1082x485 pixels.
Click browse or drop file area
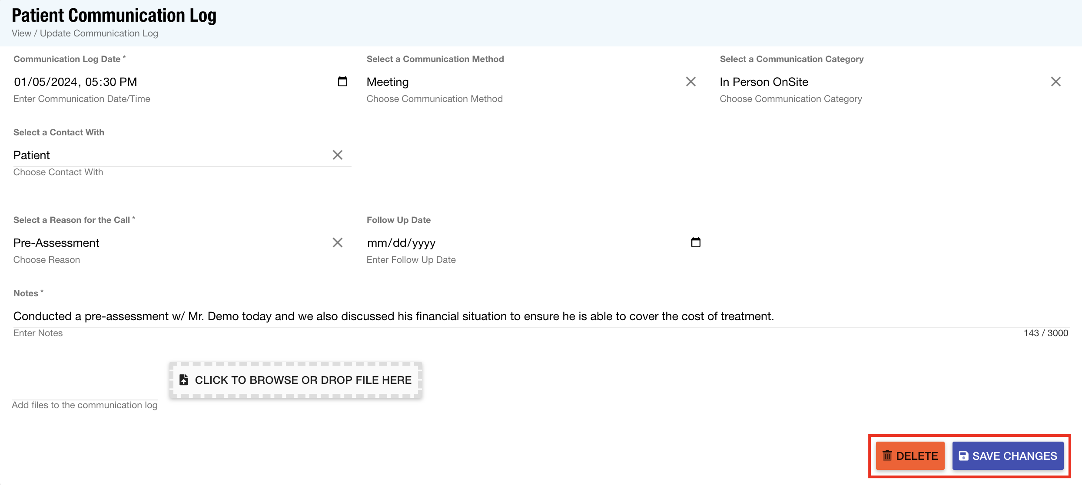point(303,380)
